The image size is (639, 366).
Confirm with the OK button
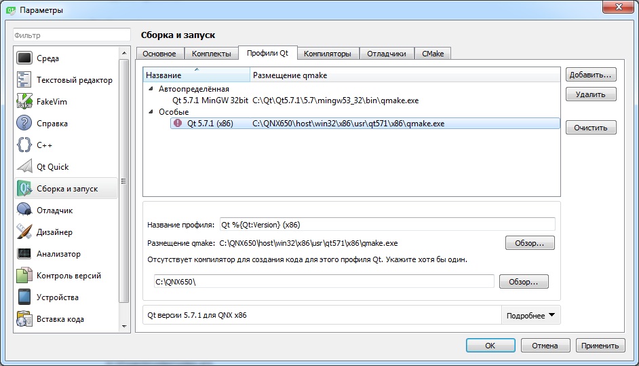tap(490, 345)
